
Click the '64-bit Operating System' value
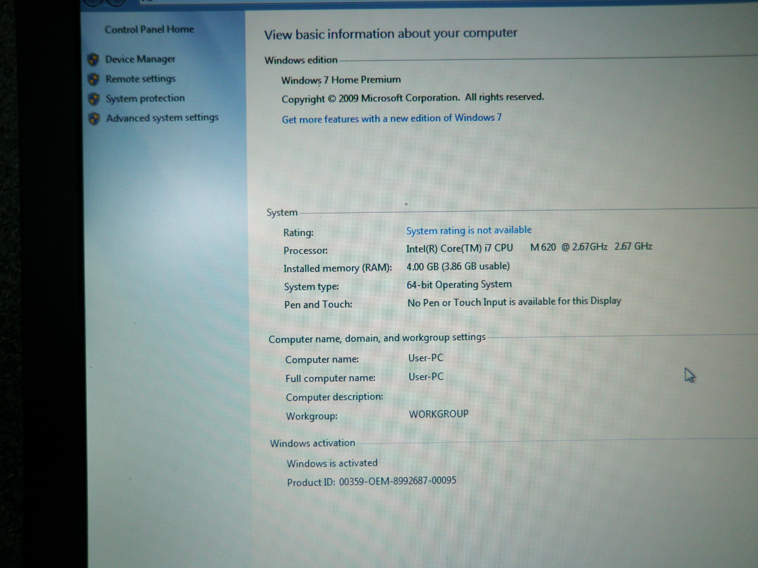(x=459, y=285)
